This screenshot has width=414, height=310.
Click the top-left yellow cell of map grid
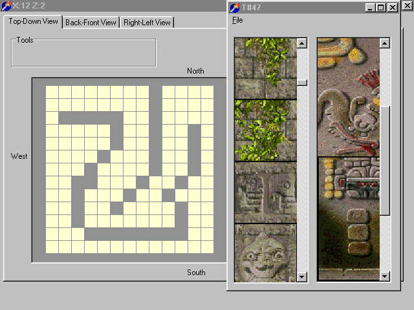tap(52, 92)
